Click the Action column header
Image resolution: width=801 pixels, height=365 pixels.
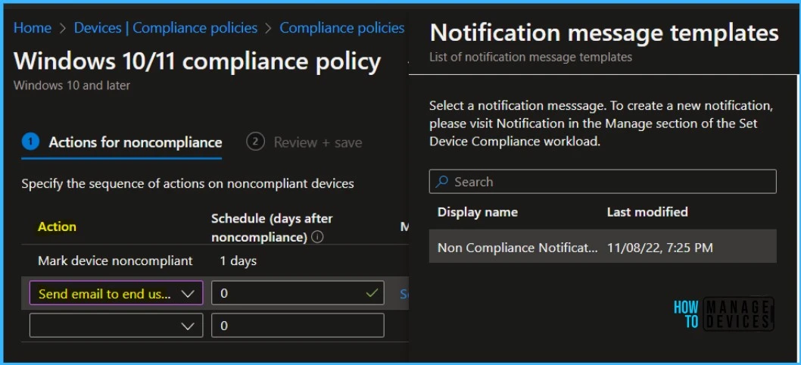[58, 226]
